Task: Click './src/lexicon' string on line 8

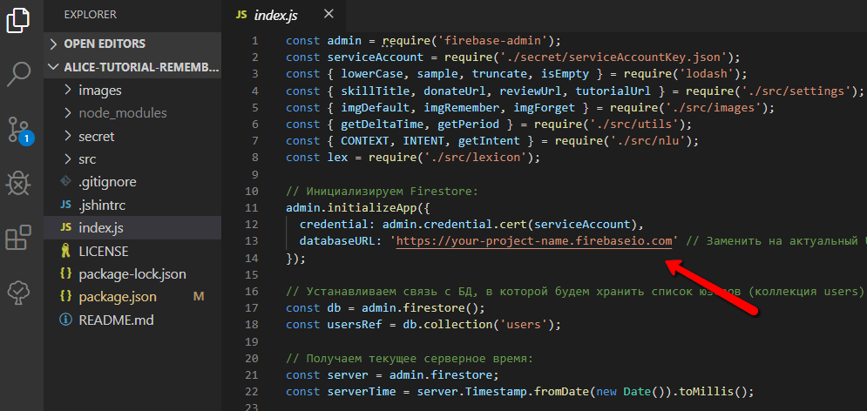Action: click(x=476, y=158)
